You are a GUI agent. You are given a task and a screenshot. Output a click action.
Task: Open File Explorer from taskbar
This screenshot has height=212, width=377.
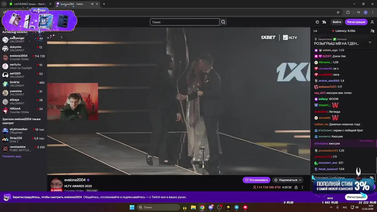(x=194, y=207)
